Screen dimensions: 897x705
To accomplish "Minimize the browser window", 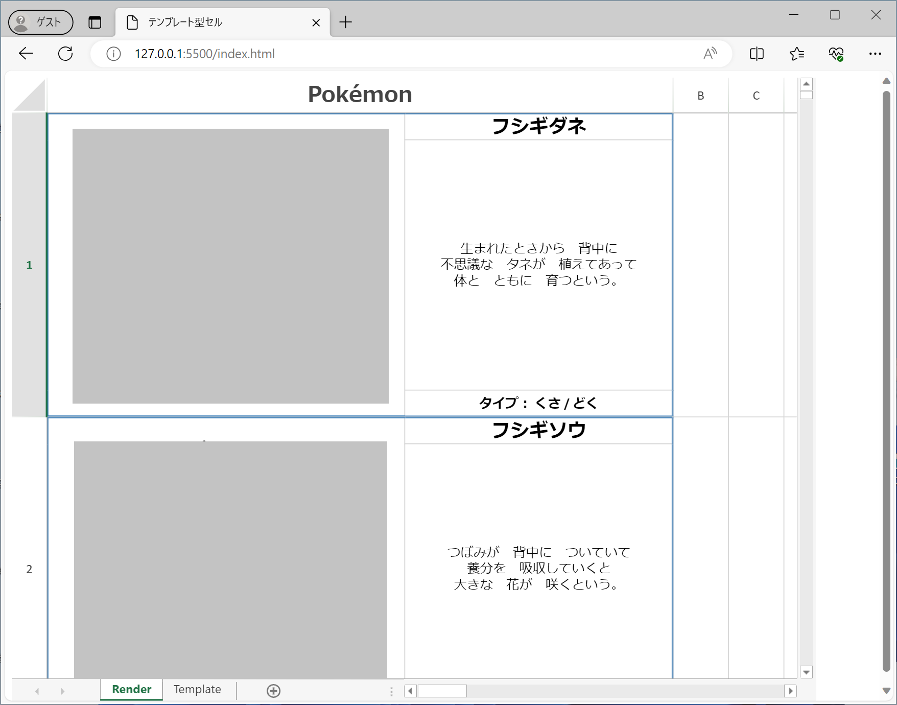I will [794, 15].
